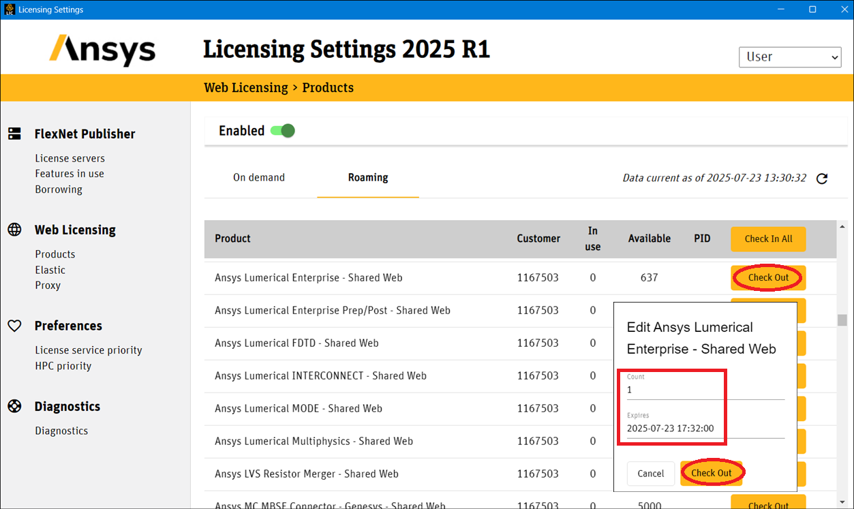Click the FlexNet Publisher server icon
Viewport: 854px width, 509px height.
pyautogui.click(x=14, y=134)
